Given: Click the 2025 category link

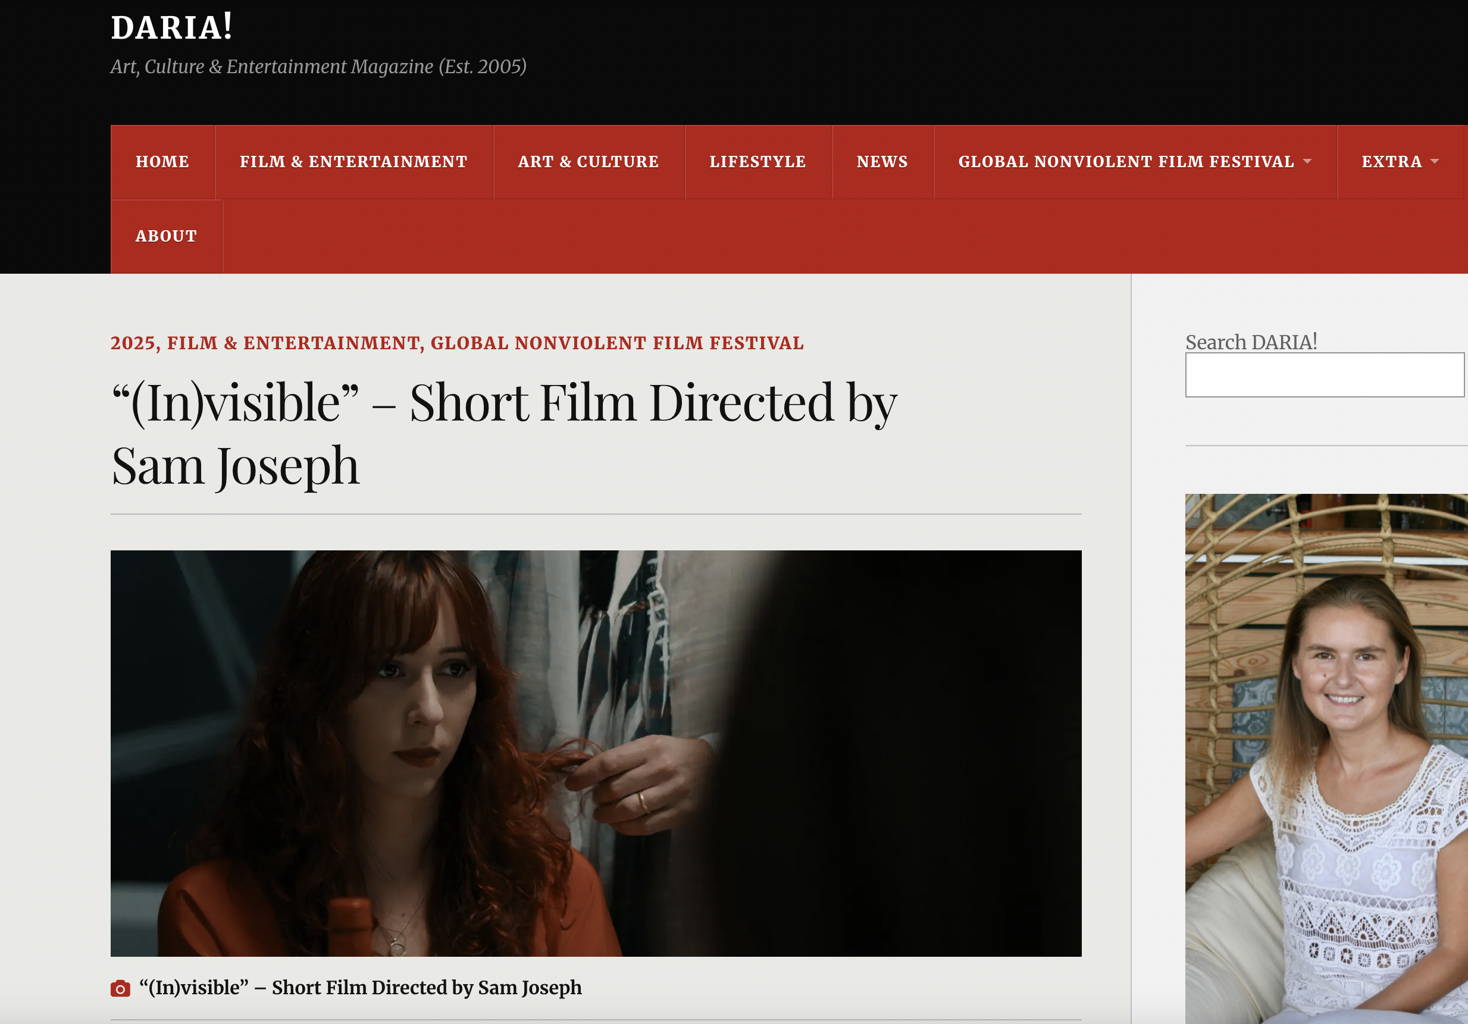Looking at the screenshot, I should tap(132, 343).
